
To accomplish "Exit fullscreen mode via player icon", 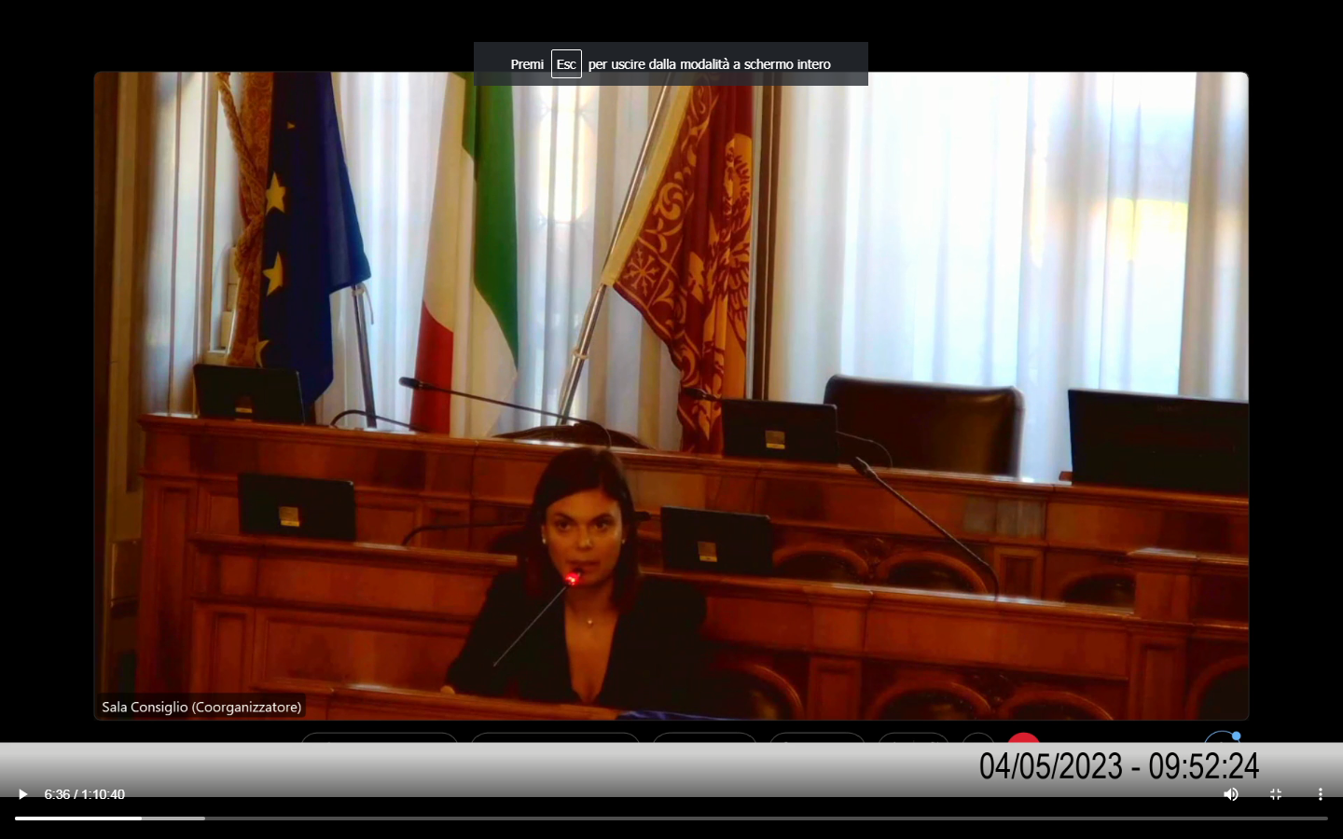I will [x=1276, y=794].
